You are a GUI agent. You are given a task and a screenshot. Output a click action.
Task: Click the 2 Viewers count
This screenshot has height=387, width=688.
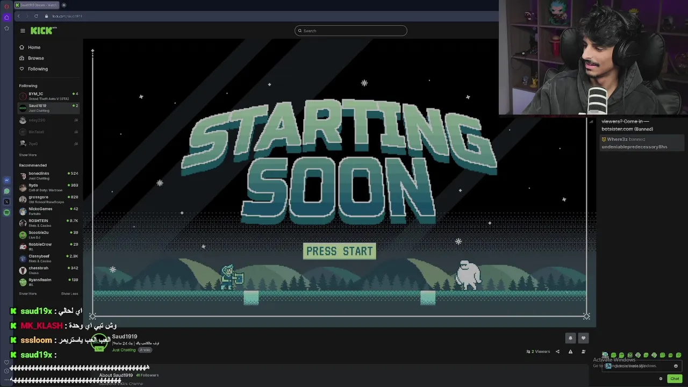click(538, 352)
